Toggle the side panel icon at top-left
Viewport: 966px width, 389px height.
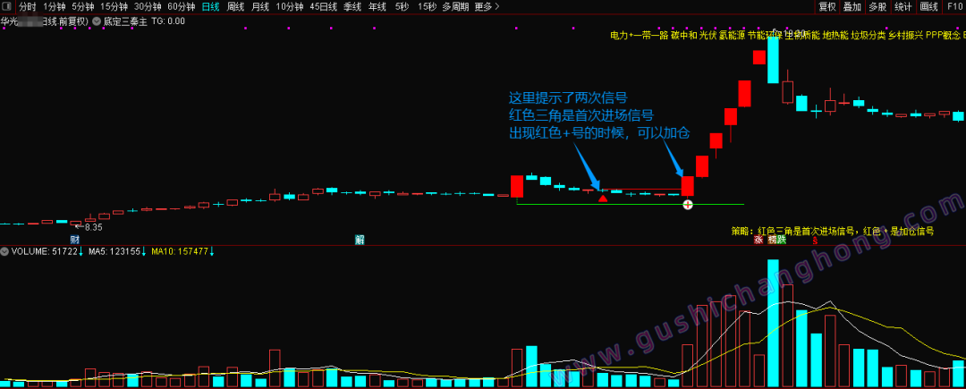(x=8, y=7)
